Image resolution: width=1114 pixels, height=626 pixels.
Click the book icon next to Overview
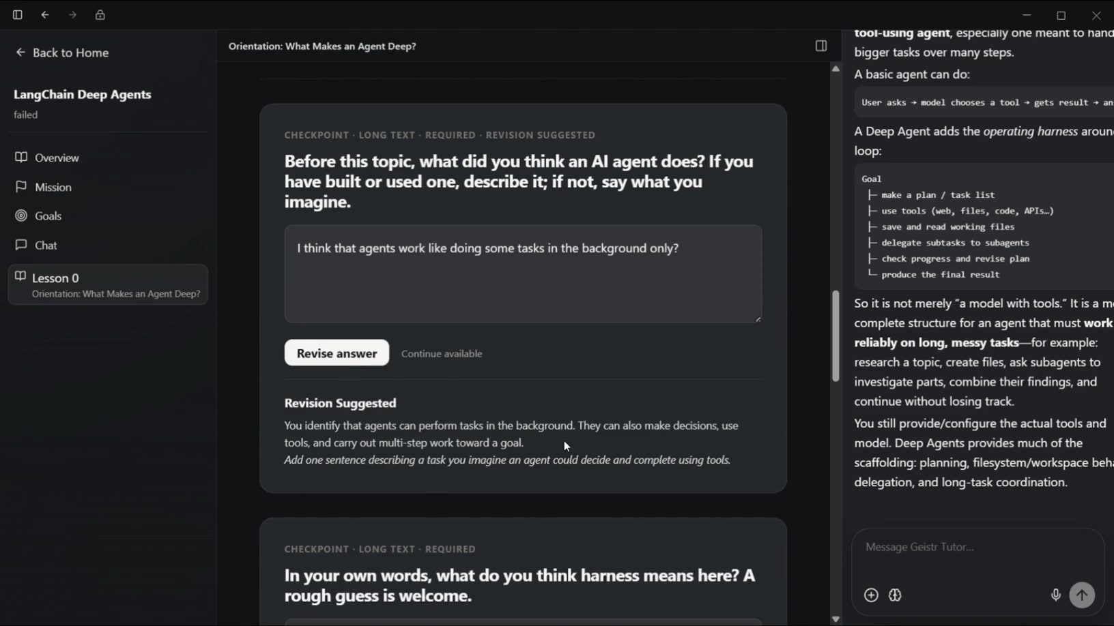click(x=21, y=157)
